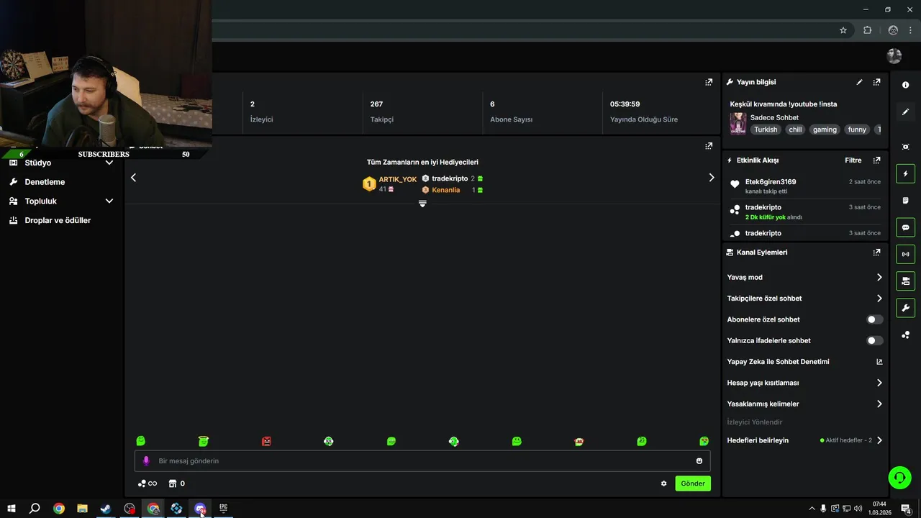The image size is (921, 518).
Task: Show previous leaderboard with left arrow
Action: click(133, 178)
